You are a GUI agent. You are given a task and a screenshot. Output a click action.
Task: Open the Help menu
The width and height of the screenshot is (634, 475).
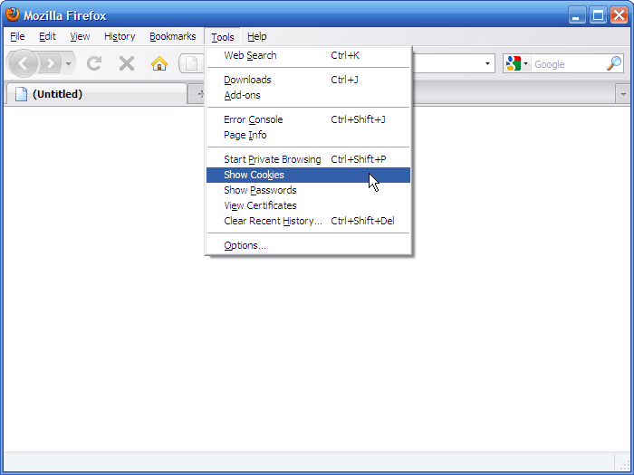coord(256,36)
